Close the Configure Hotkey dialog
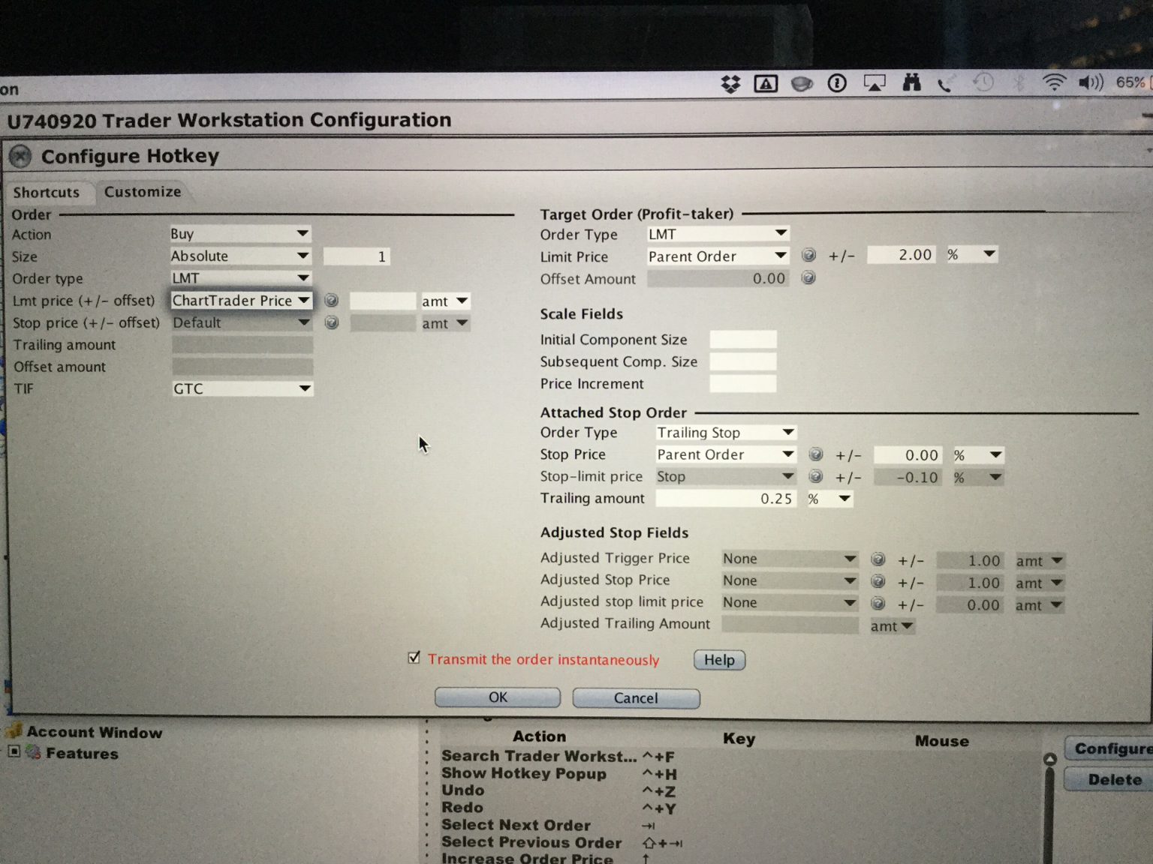1153x864 pixels. click(20, 156)
